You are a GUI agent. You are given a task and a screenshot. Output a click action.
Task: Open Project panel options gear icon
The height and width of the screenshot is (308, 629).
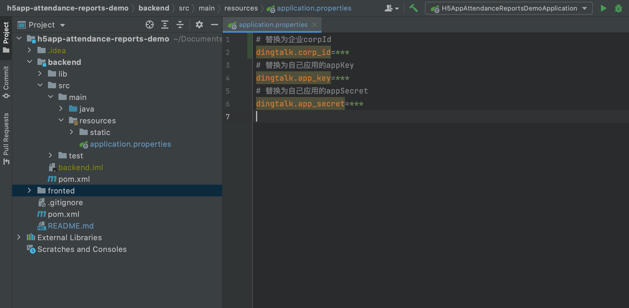click(x=199, y=25)
